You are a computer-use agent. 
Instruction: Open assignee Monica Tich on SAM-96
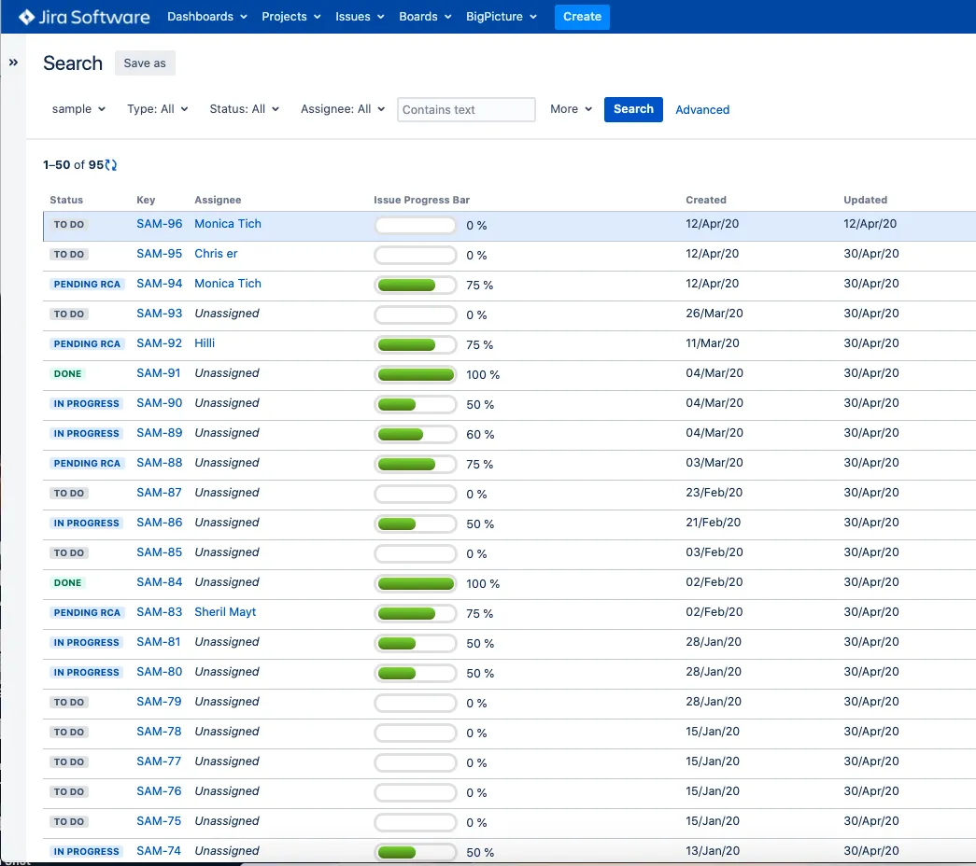(x=228, y=224)
